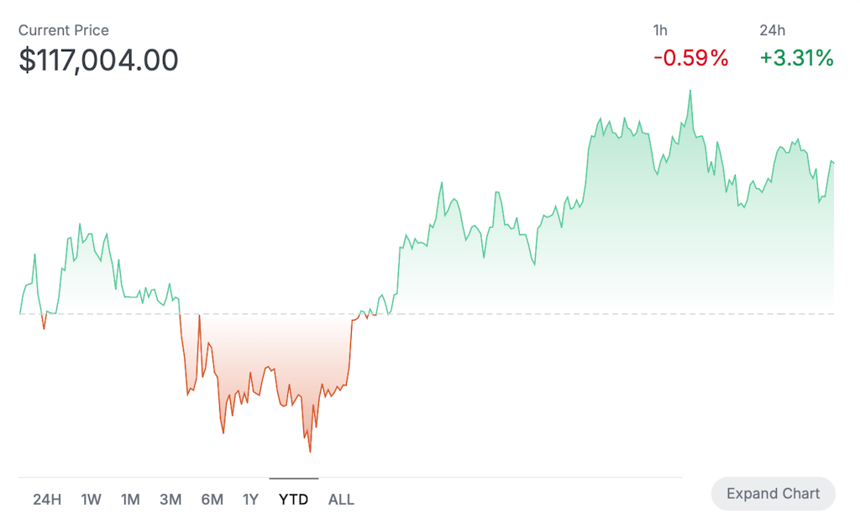Show the 3M price history
860x524 pixels.
(x=170, y=500)
